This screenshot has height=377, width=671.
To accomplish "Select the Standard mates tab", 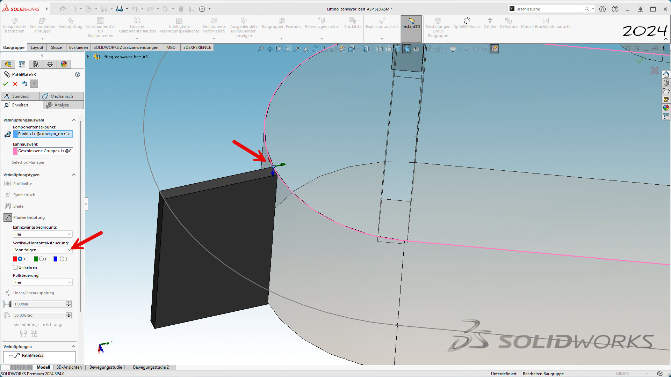I will coord(20,96).
